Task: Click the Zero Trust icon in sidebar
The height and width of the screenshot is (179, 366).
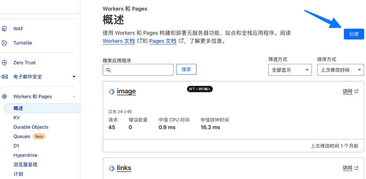Action: [x=4, y=63]
